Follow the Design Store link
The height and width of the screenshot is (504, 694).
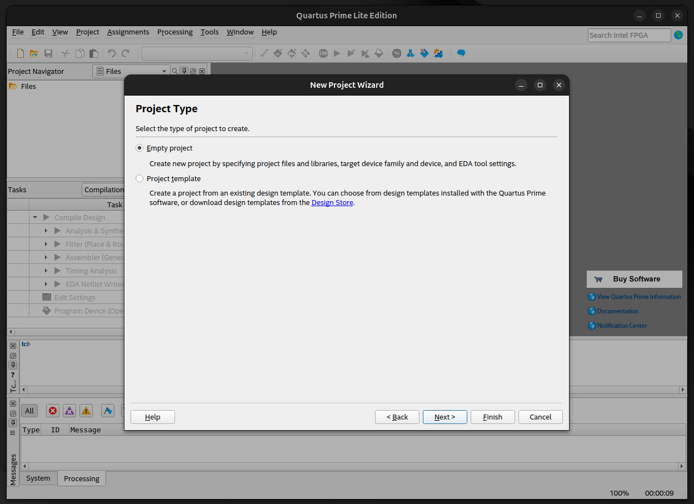coord(332,203)
